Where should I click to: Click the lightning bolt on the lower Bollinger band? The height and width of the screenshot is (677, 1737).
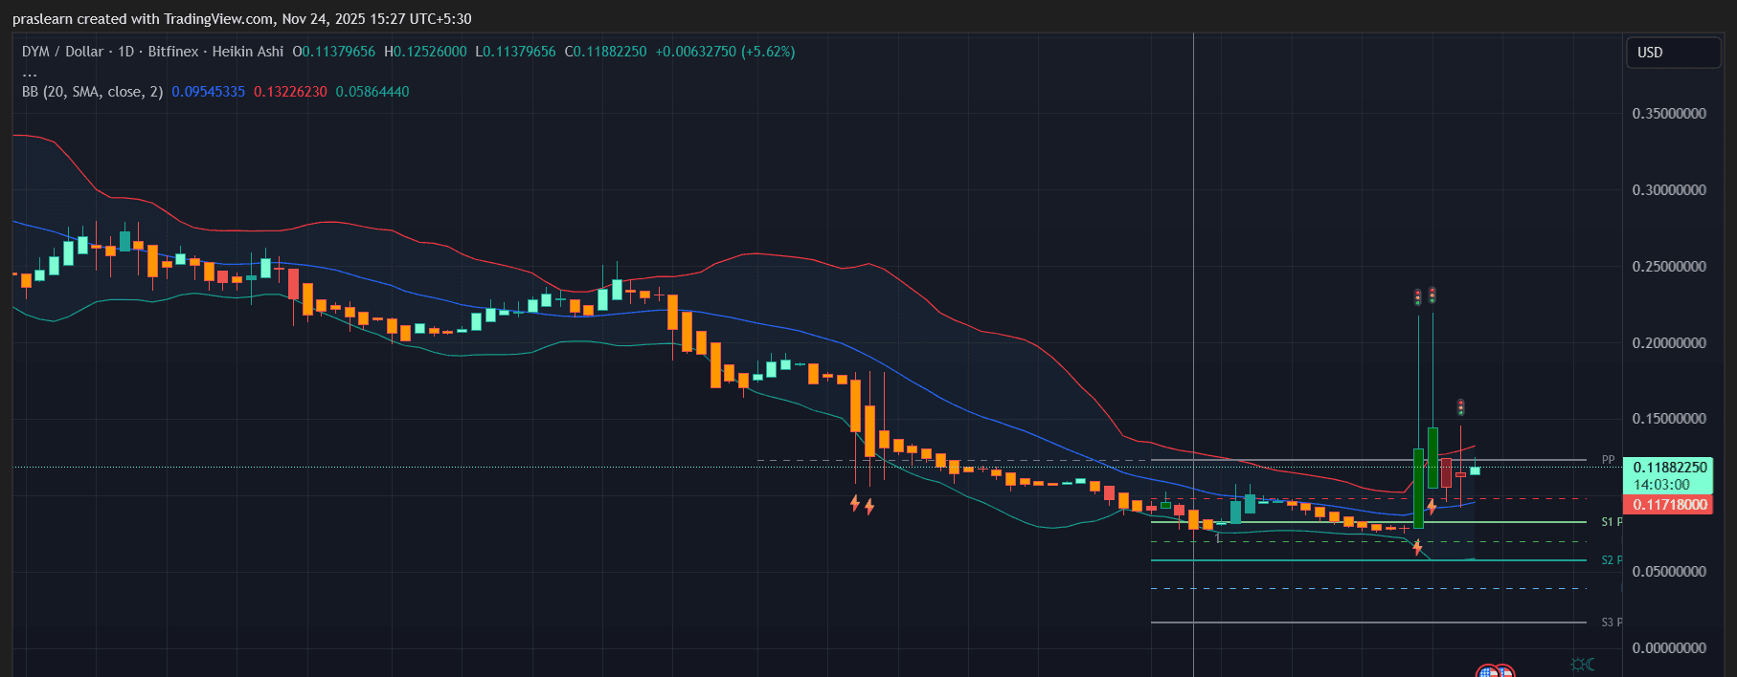pyautogui.click(x=1417, y=547)
